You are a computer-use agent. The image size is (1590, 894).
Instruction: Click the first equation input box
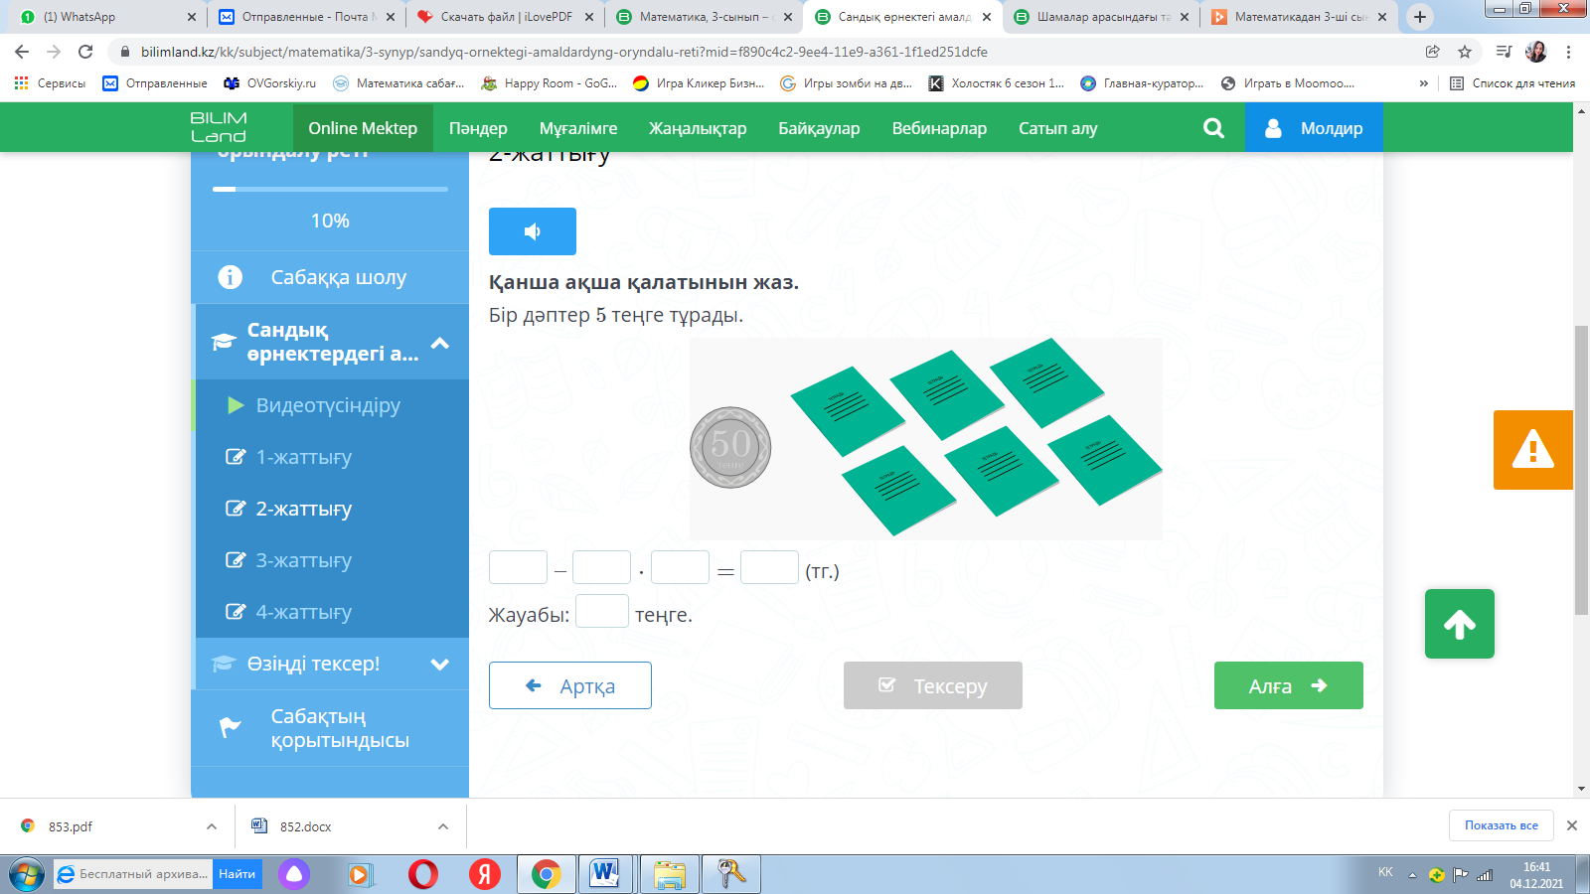coord(518,567)
